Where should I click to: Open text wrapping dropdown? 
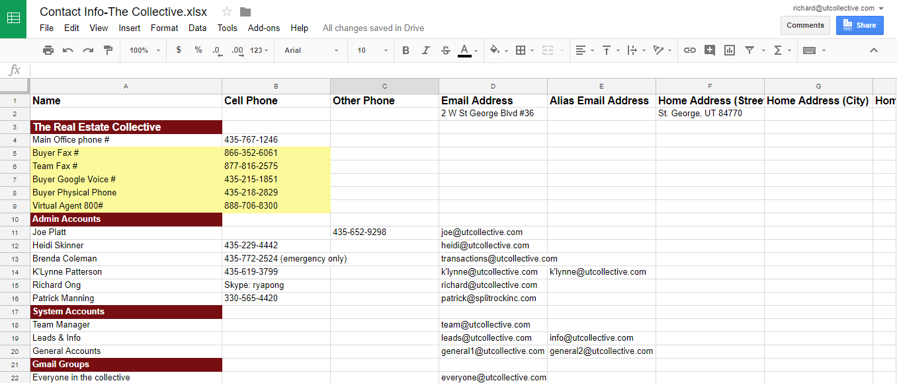tap(636, 50)
